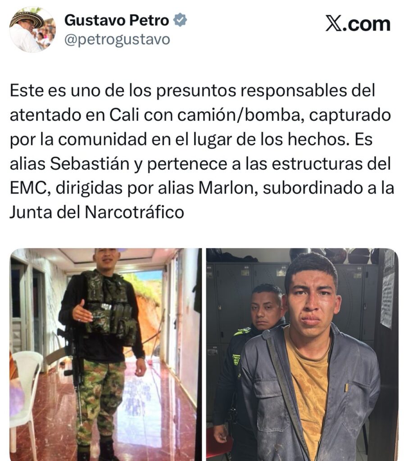Click the X.com watermark text

(x=358, y=23)
